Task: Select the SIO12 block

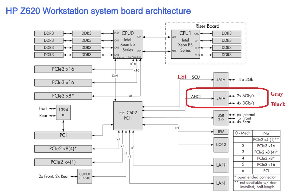Action: pyautogui.click(x=221, y=144)
